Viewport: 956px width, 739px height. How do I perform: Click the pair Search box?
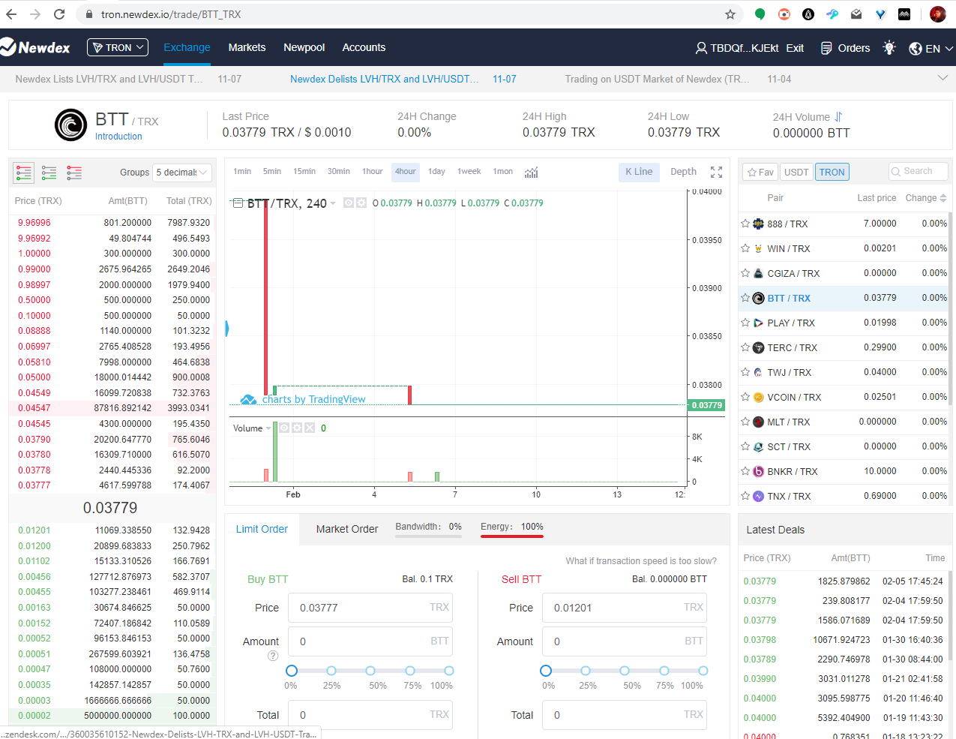(x=919, y=172)
